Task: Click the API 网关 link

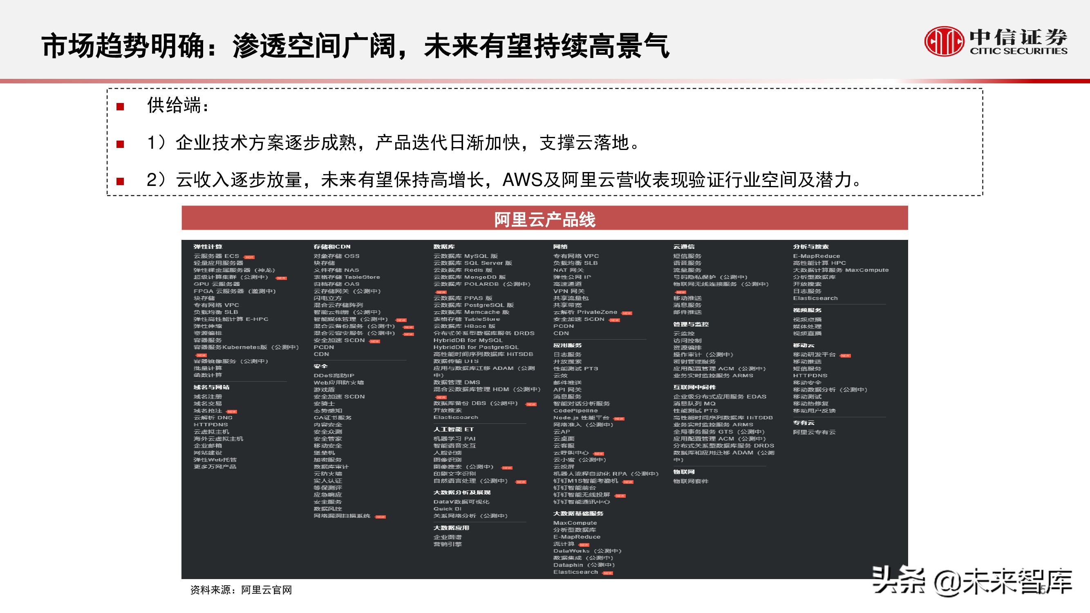Action: [567, 389]
